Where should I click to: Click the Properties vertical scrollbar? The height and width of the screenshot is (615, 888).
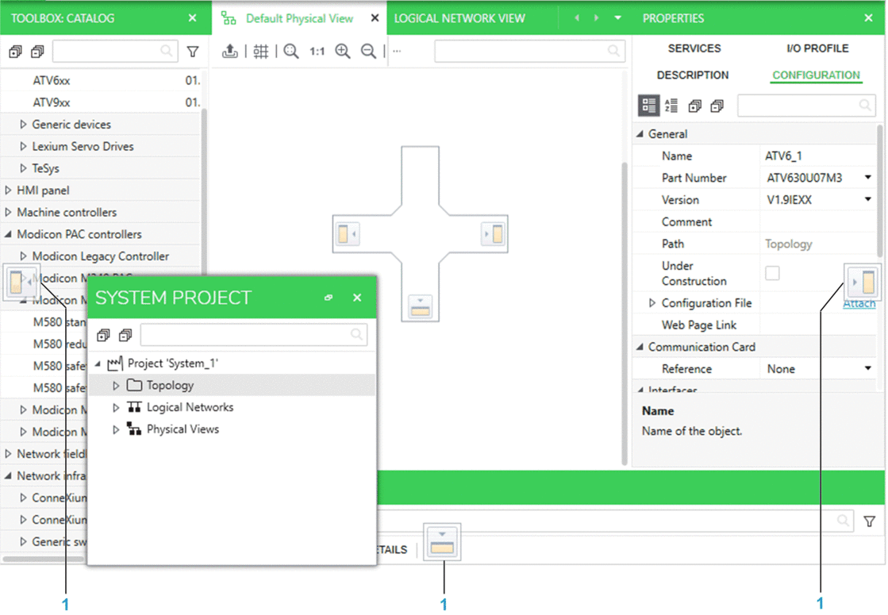[879, 190]
